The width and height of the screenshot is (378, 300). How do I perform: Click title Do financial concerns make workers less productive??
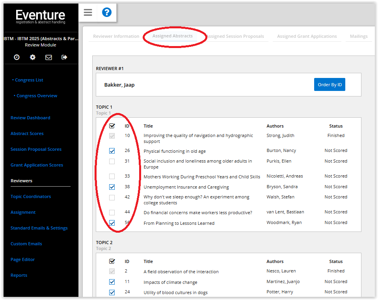[x=198, y=213]
